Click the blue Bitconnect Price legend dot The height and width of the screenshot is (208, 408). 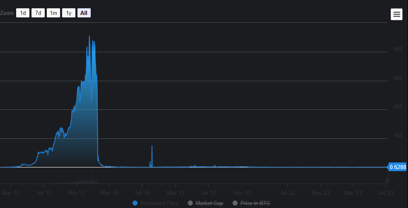click(135, 203)
